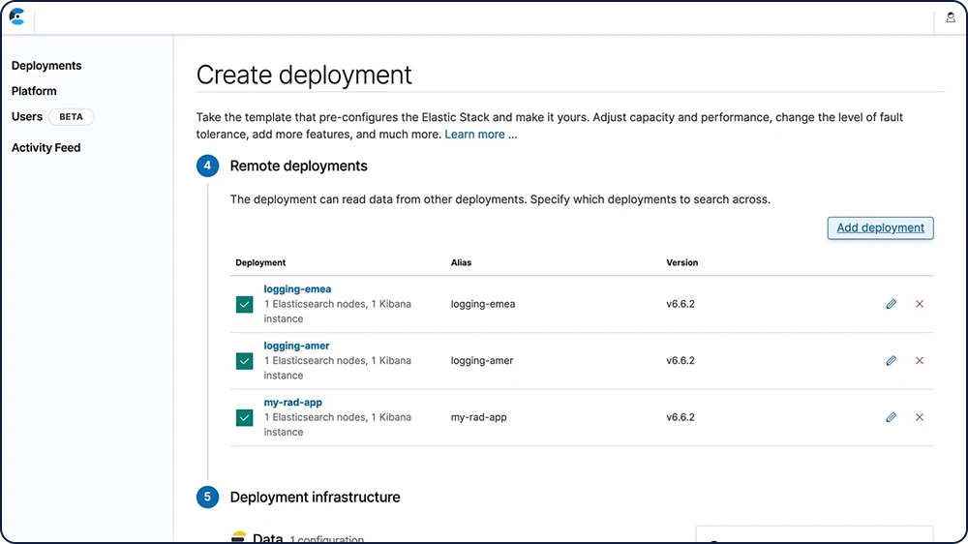Click the Deployment infrastructure section heading
The width and height of the screenshot is (968, 544).
pyautogui.click(x=315, y=498)
